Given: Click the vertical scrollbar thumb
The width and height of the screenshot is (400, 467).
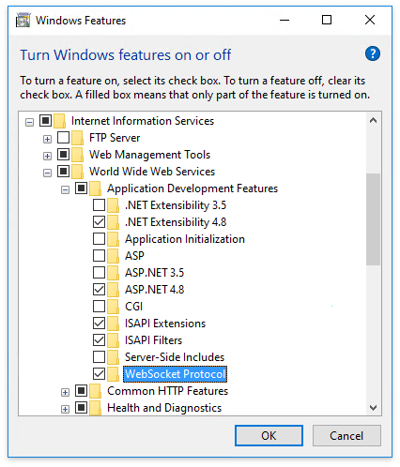Looking at the screenshot, I should [x=373, y=219].
